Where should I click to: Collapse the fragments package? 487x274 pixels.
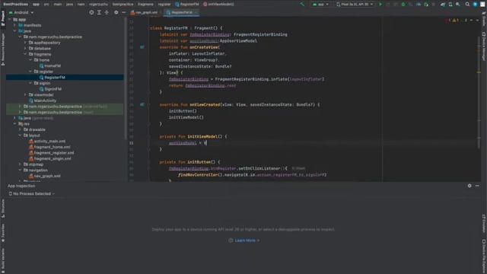pyautogui.click(x=25, y=54)
